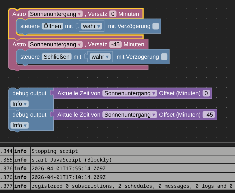Open Sonnenuntergang dropdown with Offset -45
235x193 pixels.
pos(130,115)
